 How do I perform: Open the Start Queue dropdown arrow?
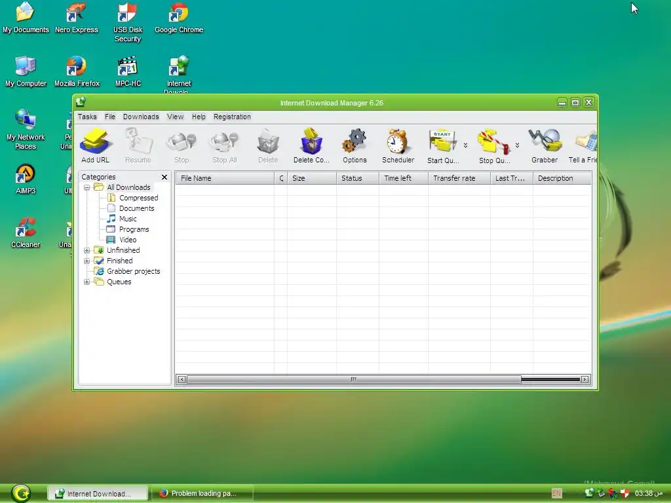coord(466,145)
